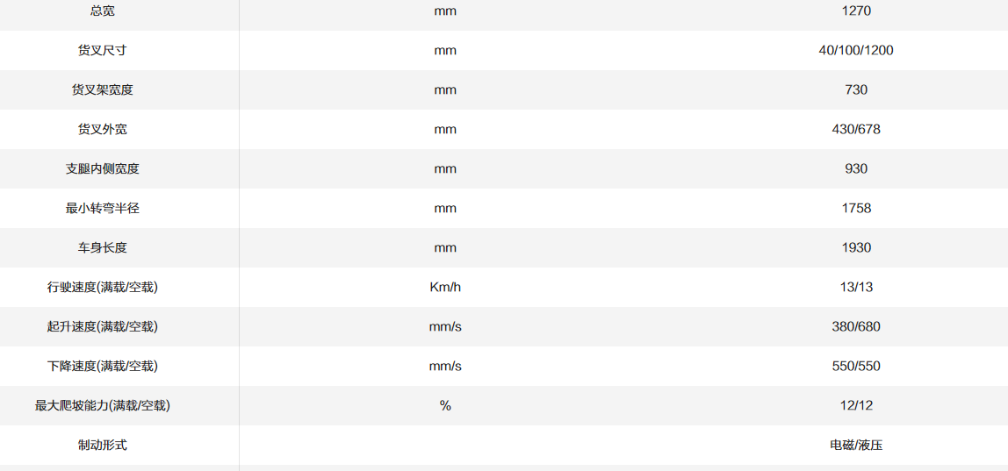Select the 13/13 travel speed value
This screenshot has height=471, width=1008.
(855, 288)
